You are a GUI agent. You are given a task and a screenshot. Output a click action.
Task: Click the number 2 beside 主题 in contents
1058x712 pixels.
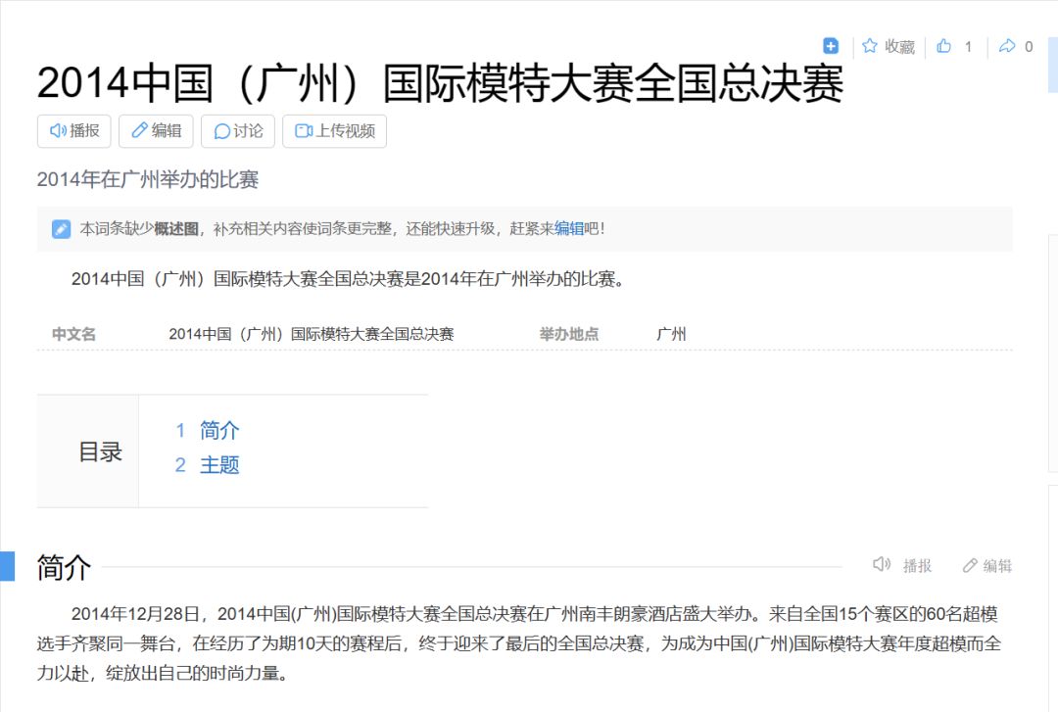point(179,465)
